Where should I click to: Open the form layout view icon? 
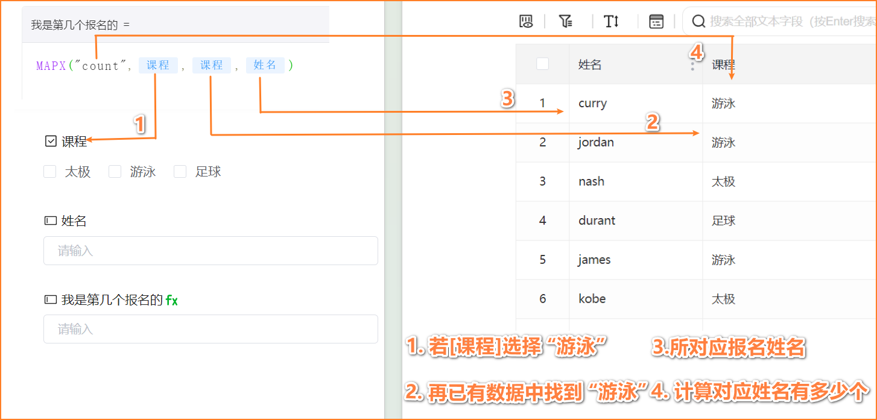[656, 22]
